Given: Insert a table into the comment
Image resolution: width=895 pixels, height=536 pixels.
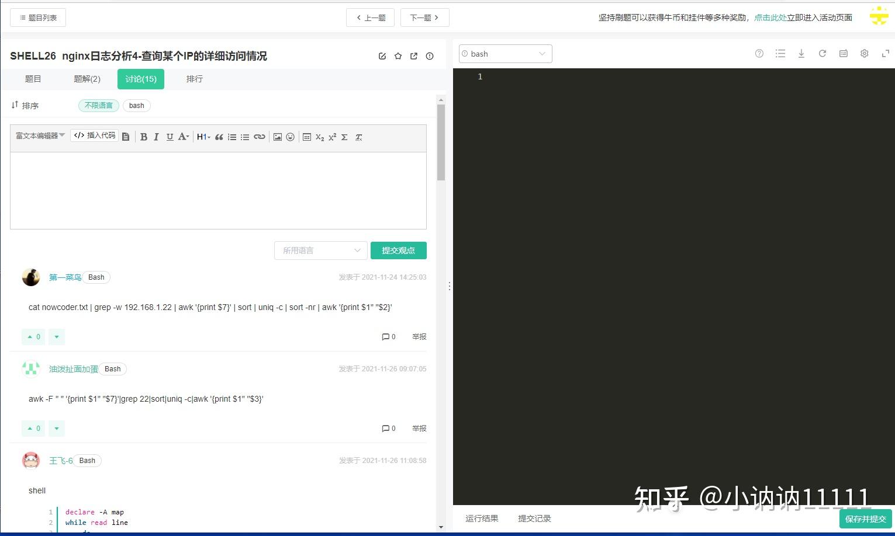Looking at the screenshot, I should tap(307, 137).
